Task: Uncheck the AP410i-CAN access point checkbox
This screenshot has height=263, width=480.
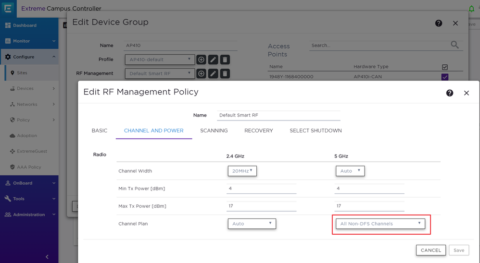Action: point(444,77)
